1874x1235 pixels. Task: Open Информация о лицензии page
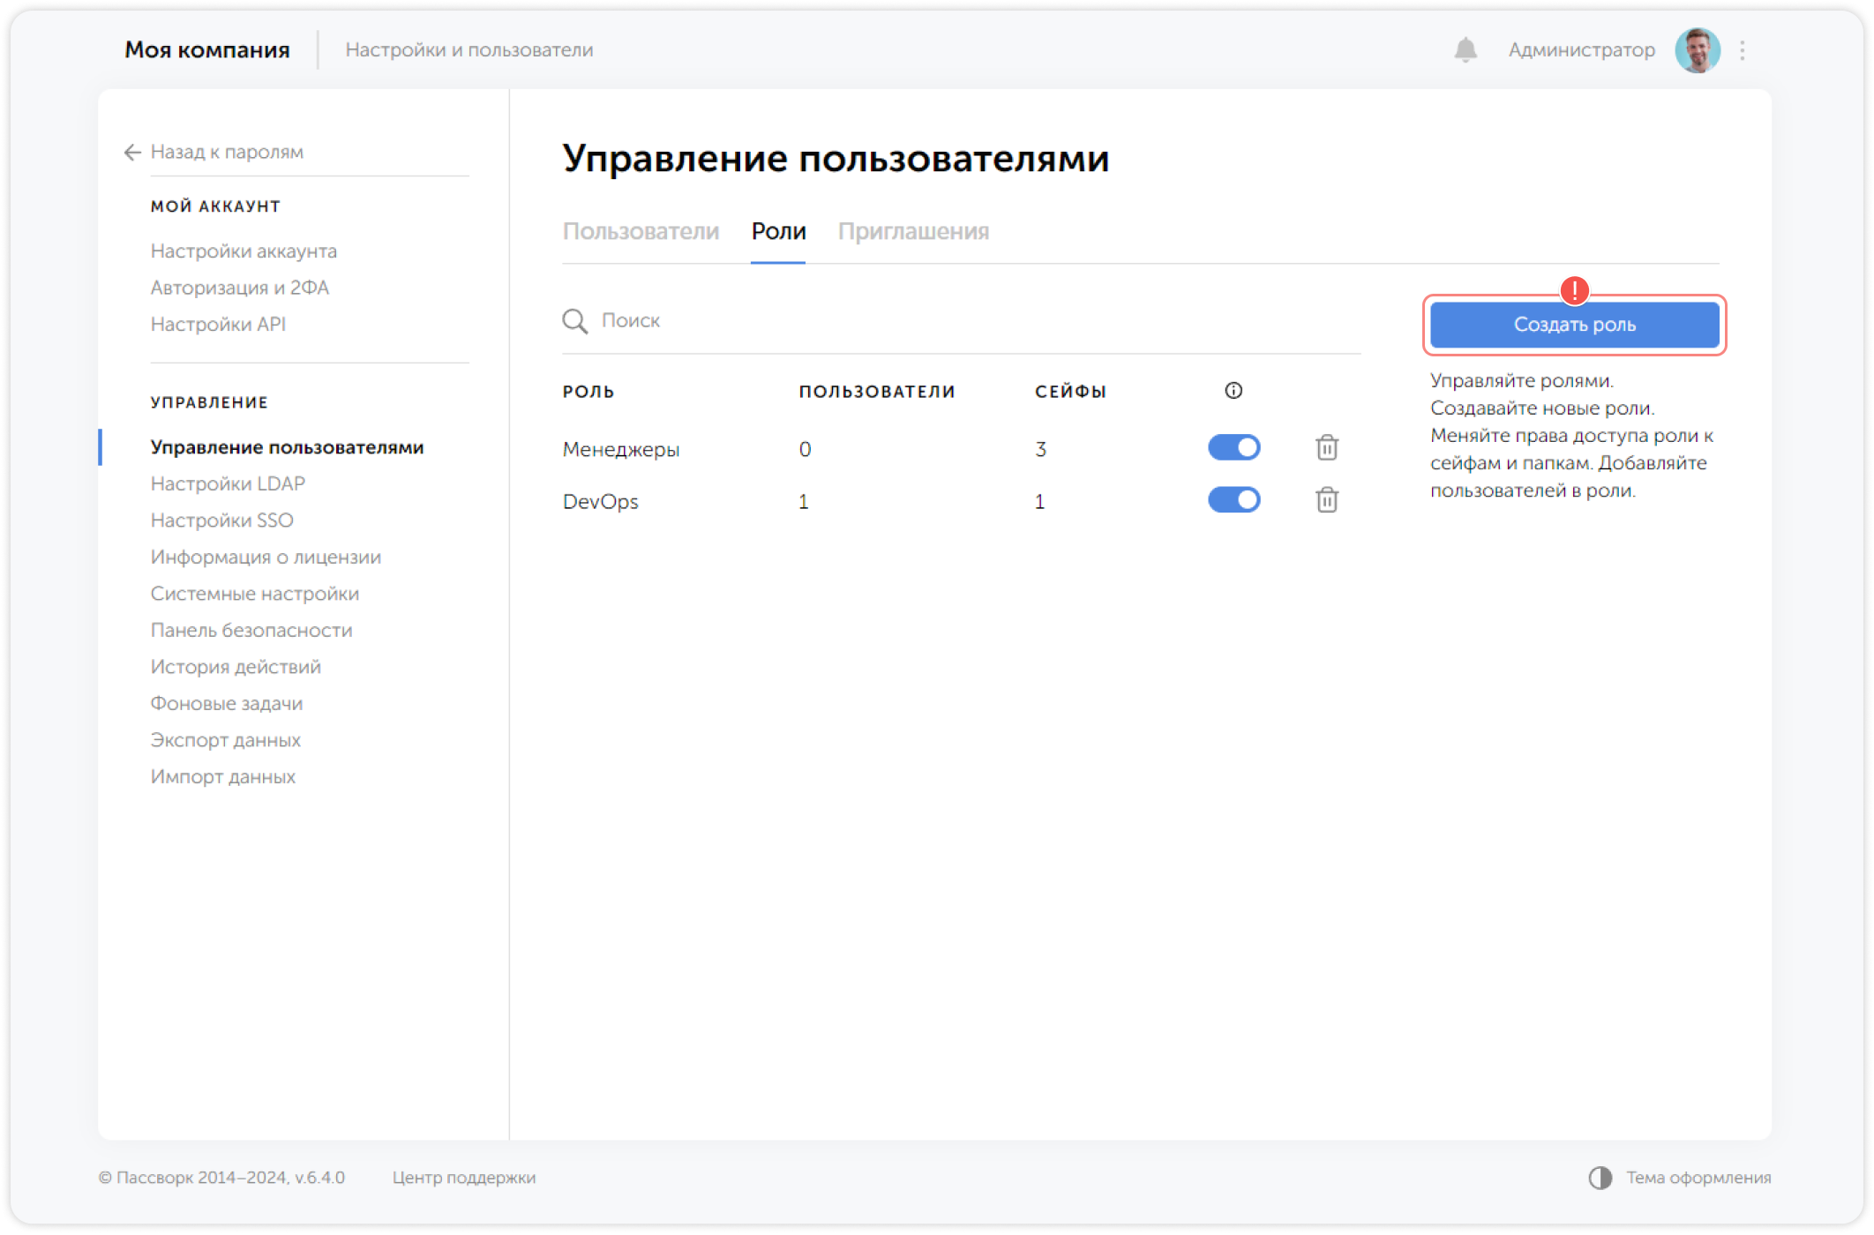[x=266, y=557]
